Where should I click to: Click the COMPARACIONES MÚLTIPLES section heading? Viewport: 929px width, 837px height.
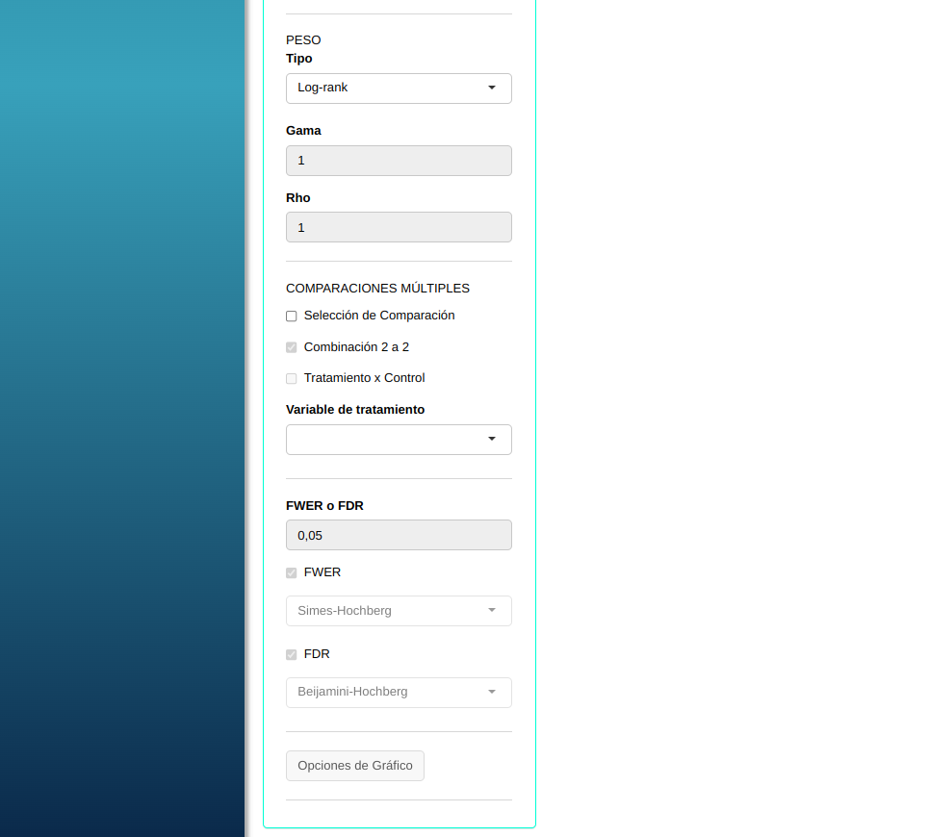(377, 289)
